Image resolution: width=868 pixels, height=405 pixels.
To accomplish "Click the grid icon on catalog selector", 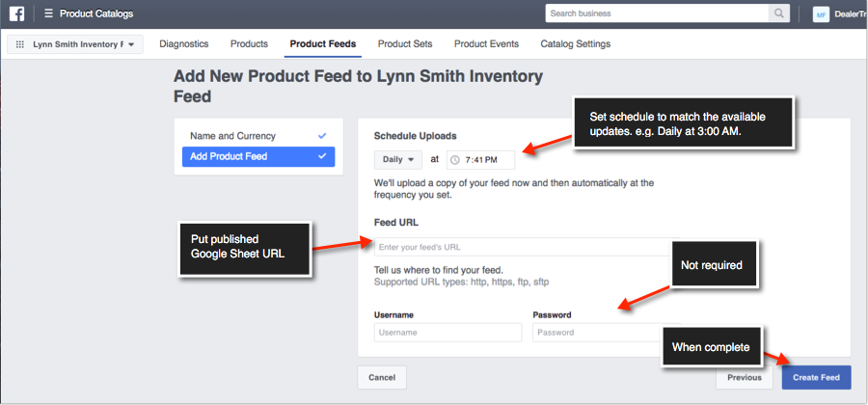I will (x=20, y=44).
